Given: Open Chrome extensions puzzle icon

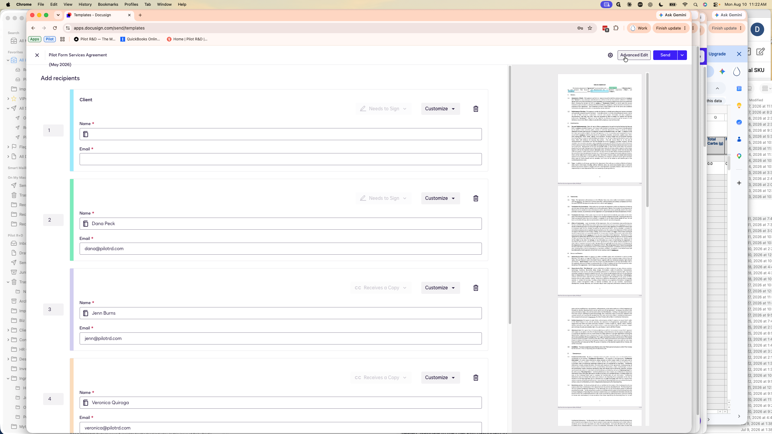Looking at the screenshot, I should click(x=616, y=28).
